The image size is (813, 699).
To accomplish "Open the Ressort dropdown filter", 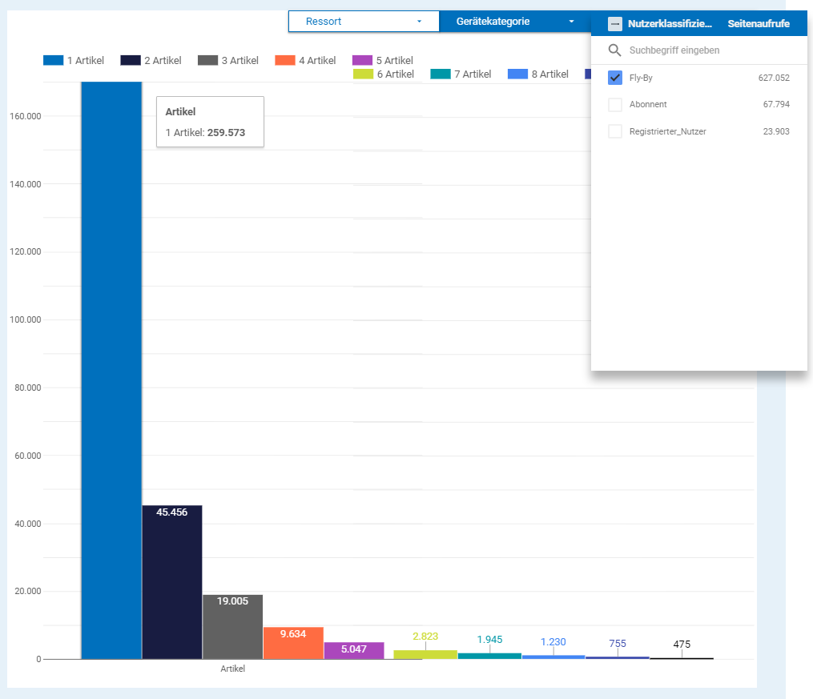I will [x=364, y=22].
